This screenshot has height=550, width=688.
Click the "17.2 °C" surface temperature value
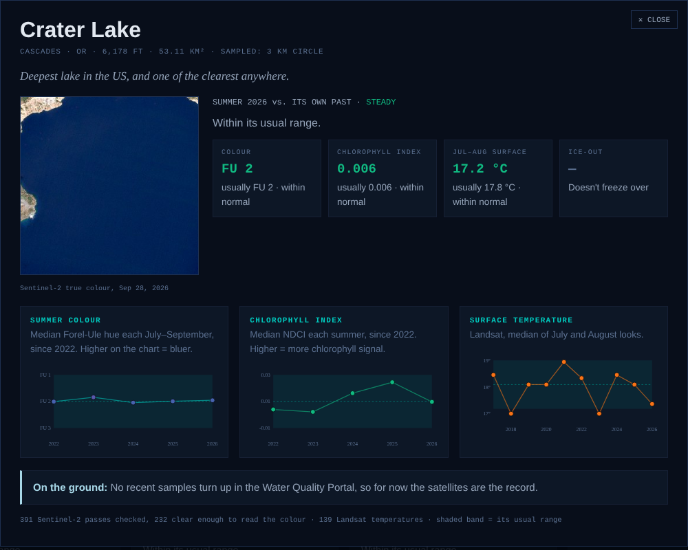(480, 168)
